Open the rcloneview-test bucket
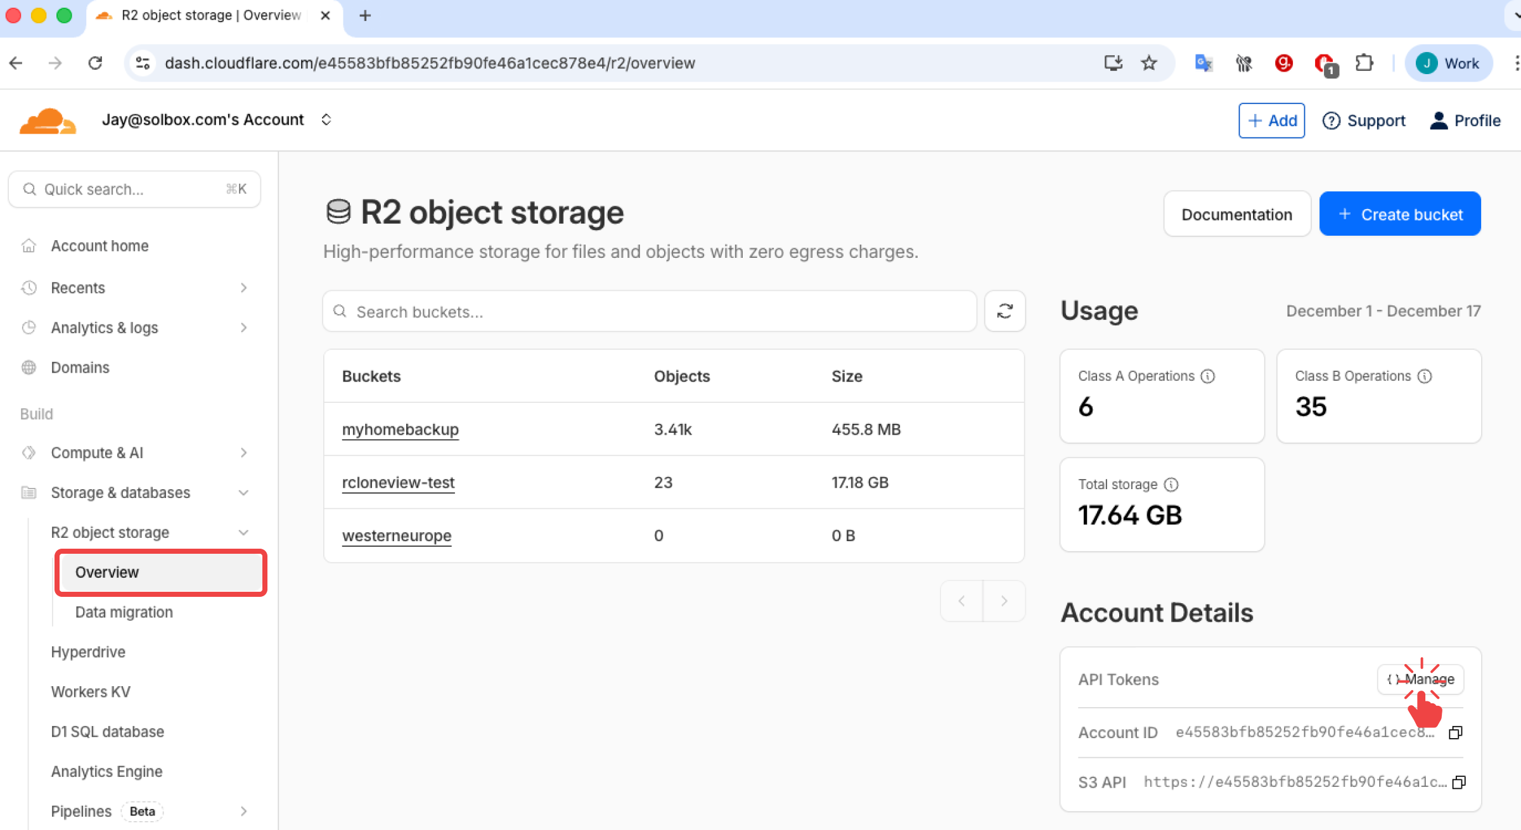The image size is (1521, 830). [398, 482]
